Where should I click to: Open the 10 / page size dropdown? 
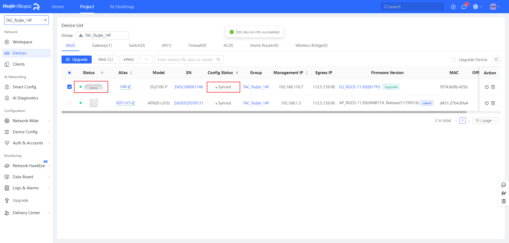[x=485, y=121]
